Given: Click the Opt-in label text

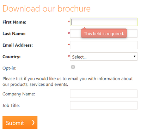Looking at the screenshot, I should pos(10,68).
